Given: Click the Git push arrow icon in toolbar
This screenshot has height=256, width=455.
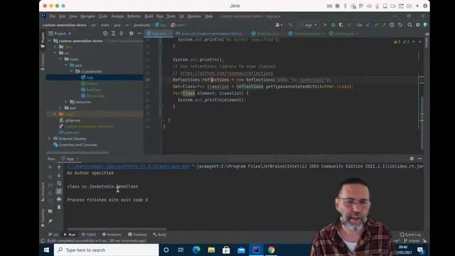Looking at the screenshot, I should pyautogui.click(x=384, y=25).
